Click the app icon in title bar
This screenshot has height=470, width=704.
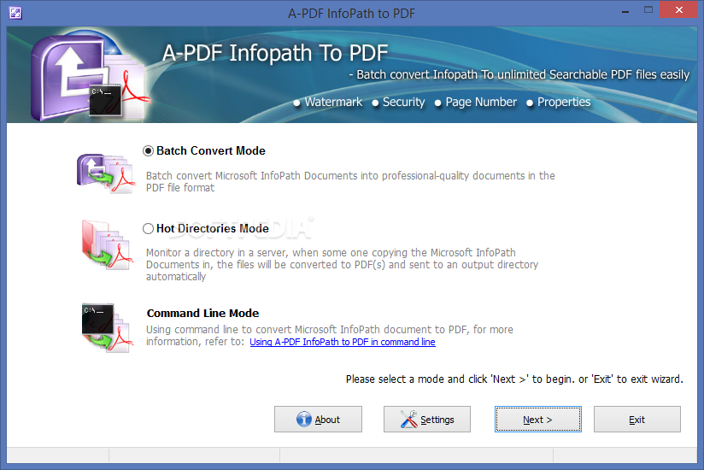(15, 13)
